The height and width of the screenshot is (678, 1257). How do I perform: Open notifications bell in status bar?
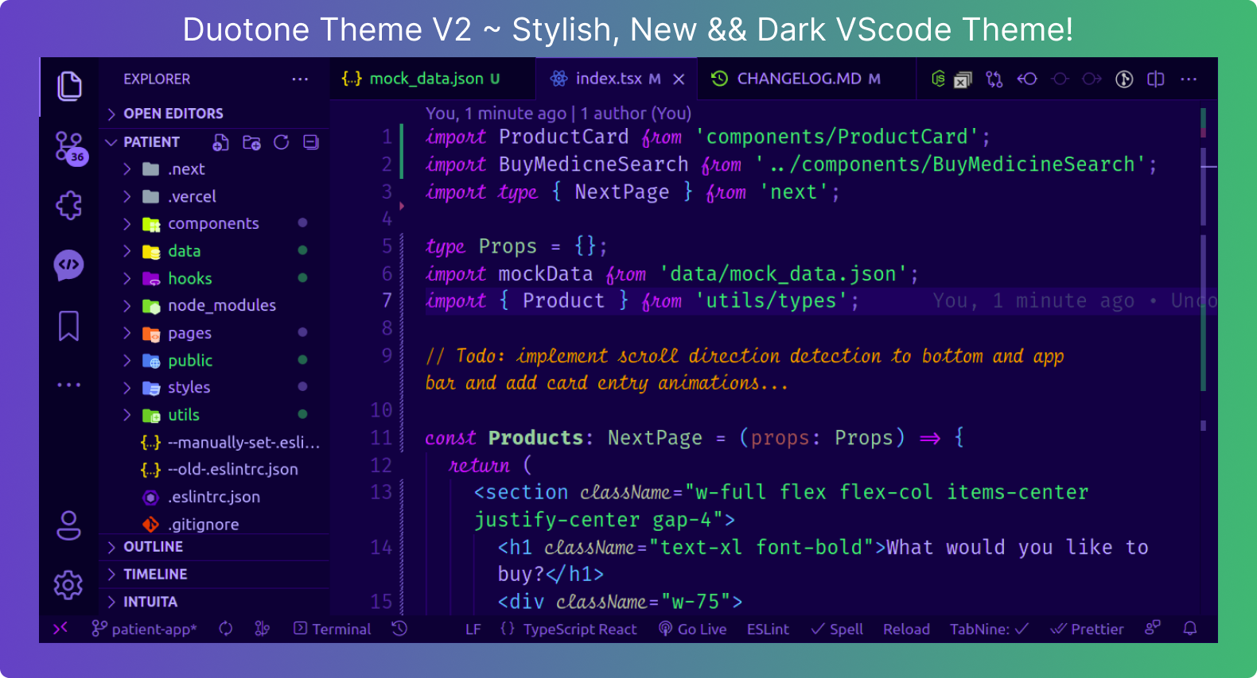(x=1190, y=629)
